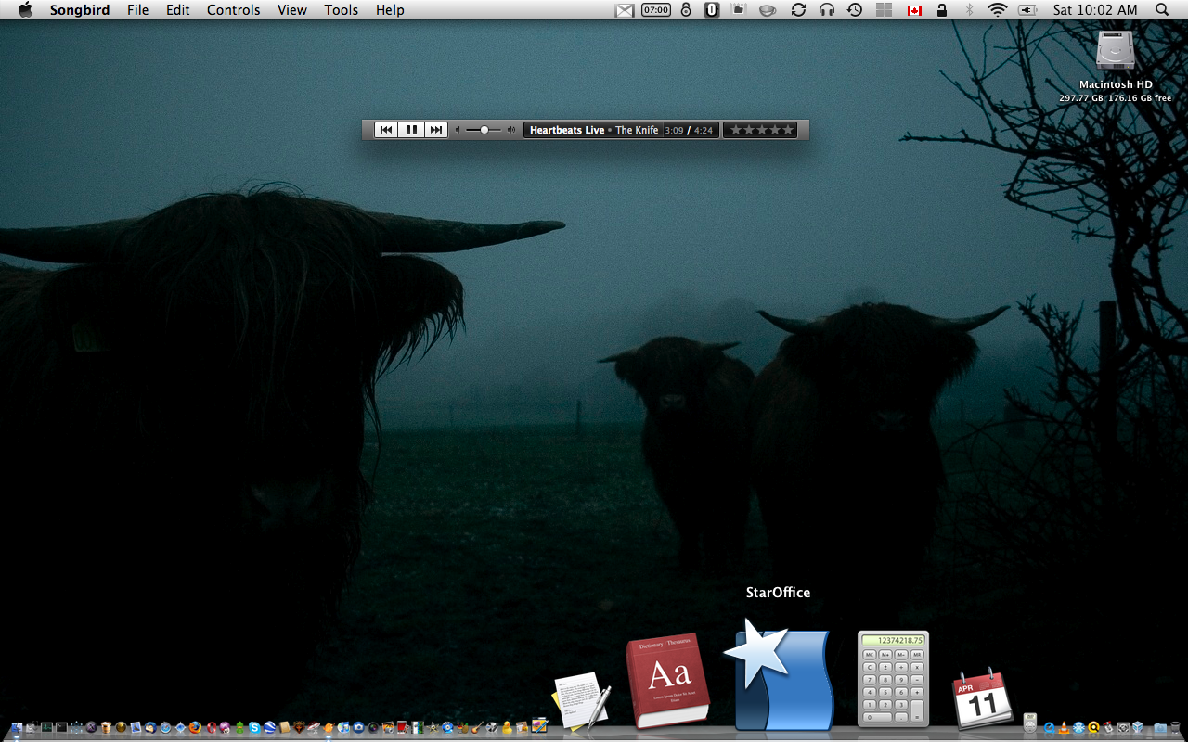Pause playback in Songbird mini player

411,130
